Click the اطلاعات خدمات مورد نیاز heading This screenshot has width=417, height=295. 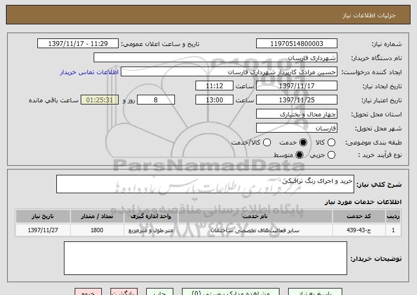click(363, 202)
